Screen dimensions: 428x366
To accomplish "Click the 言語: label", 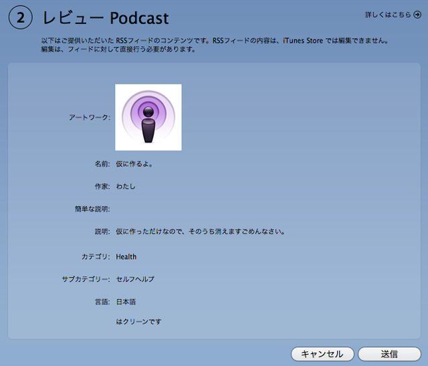I will coord(102,302).
